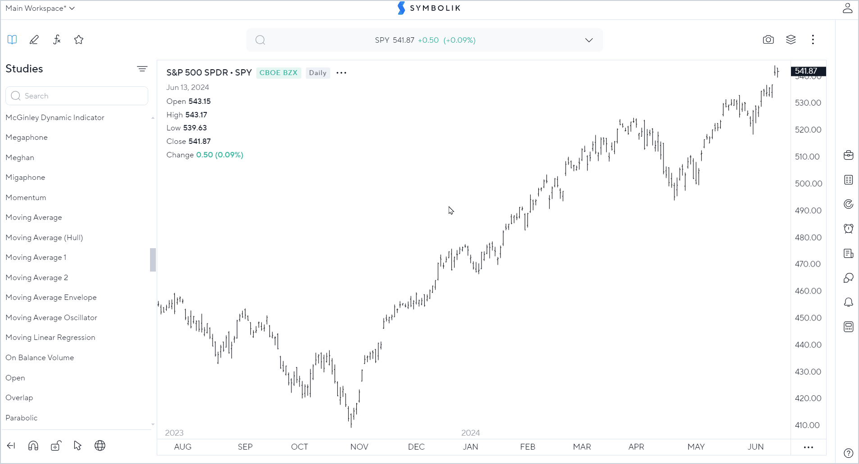Screen dimensions: 859x464
Task: Click the Symbolik logo
Action: [x=429, y=8]
